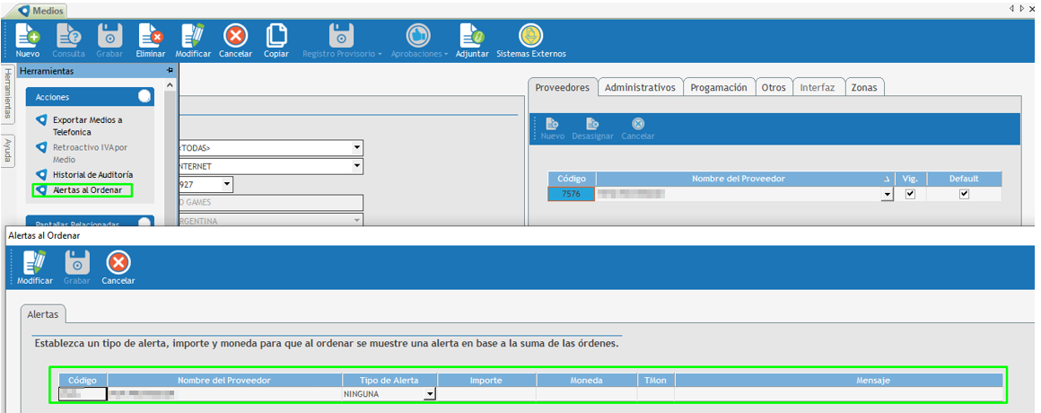Click the Cancelar icon in main toolbar
The height and width of the screenshot is (413, 1041).
[x=235, y=36]
